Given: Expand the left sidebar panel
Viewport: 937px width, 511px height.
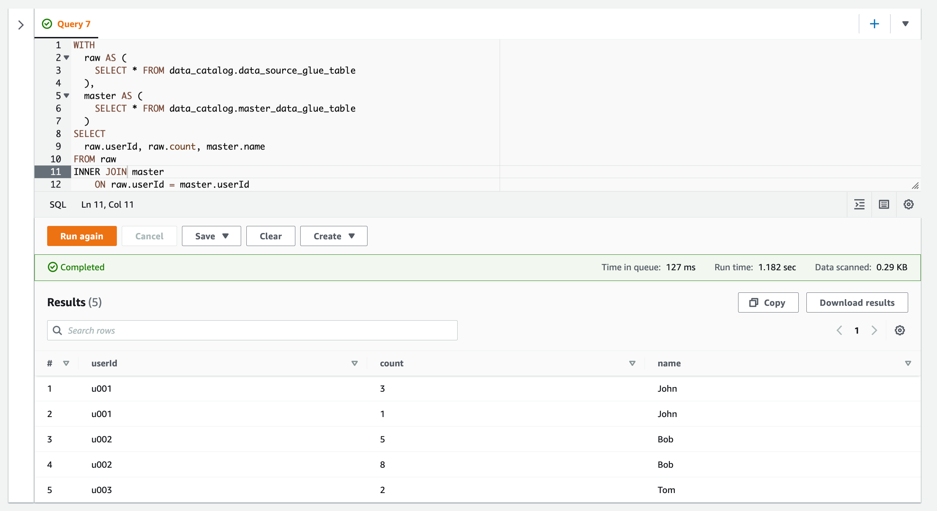Looking at the screenshot, I should tap(21, 25).
